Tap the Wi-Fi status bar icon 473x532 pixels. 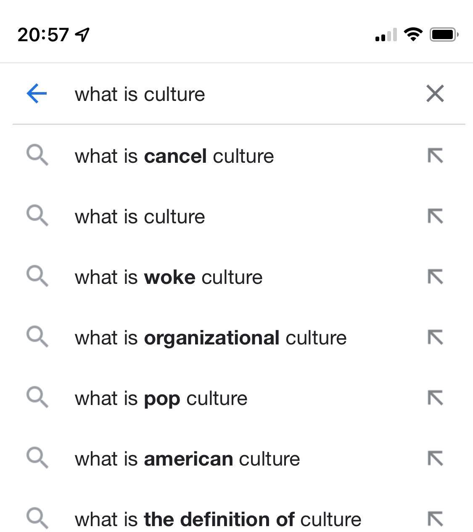(413, 34)
